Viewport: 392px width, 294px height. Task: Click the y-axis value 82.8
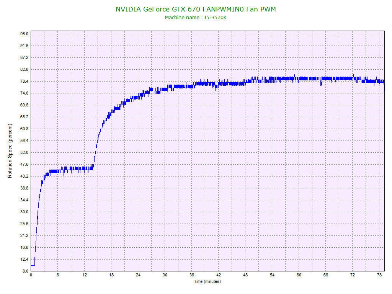(24, 70)
